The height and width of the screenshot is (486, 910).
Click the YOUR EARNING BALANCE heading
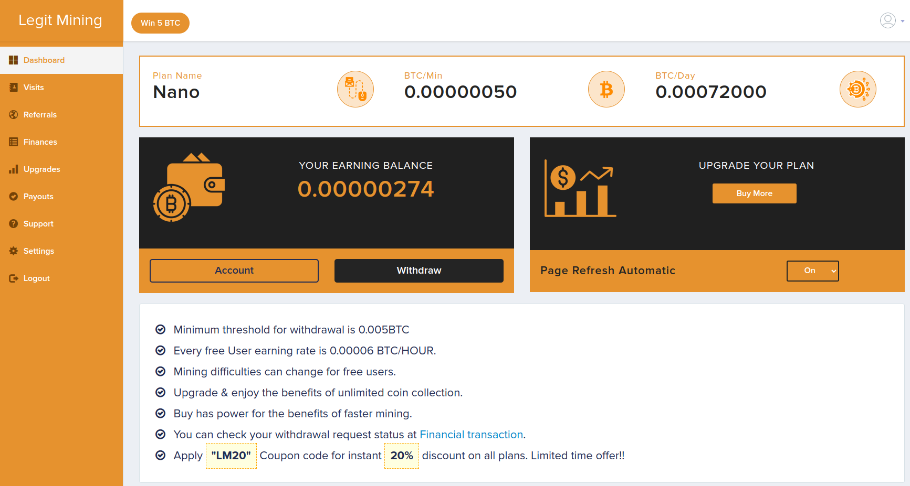pyautogui.click(x=366, y=166)
